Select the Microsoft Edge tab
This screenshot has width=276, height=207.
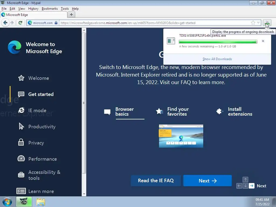[33, 15]
